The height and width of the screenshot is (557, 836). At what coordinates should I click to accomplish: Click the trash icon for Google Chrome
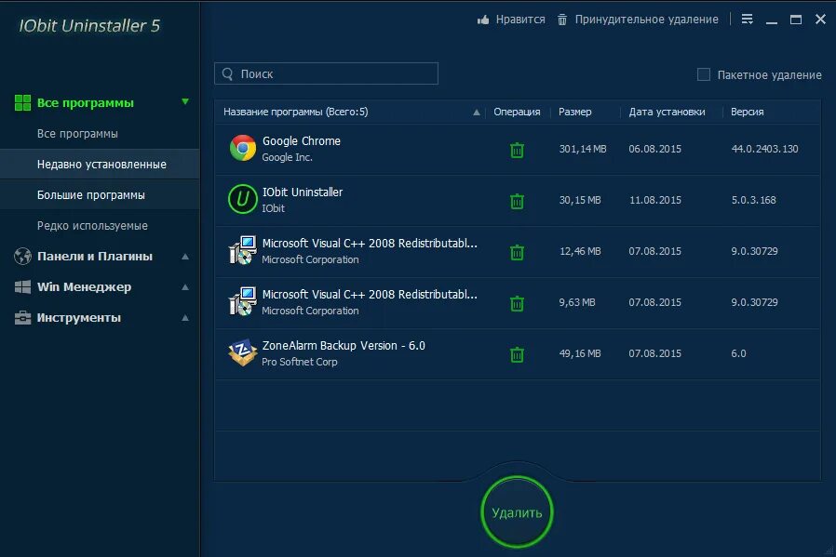(517, 150)
